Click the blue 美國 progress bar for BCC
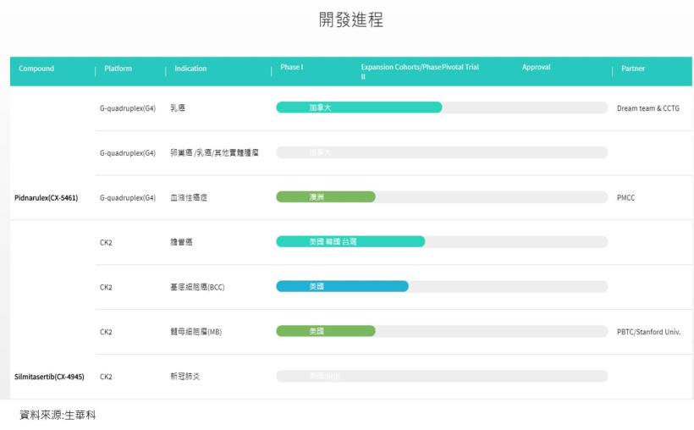 [342, 286]
